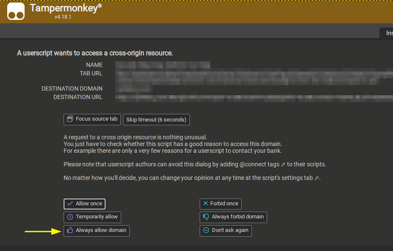
Task: Click the Tampermonkey title text
Action: pos(66,8)
